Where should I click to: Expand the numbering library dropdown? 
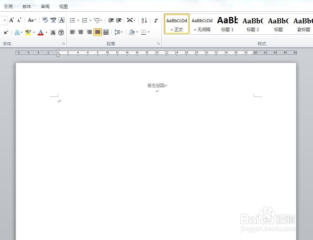(90, 20)
